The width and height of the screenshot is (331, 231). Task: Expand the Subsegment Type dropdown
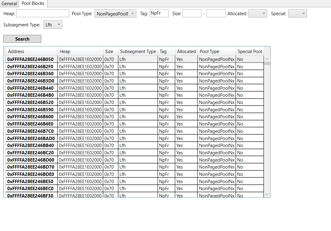coord(53,25)
